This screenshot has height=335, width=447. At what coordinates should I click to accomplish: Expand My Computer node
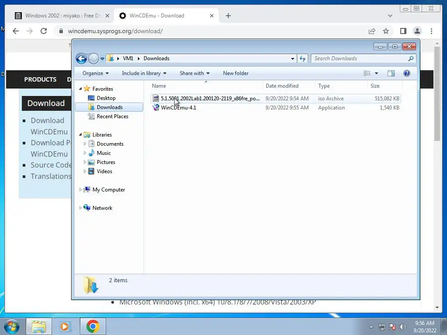[x=80, y=189]
